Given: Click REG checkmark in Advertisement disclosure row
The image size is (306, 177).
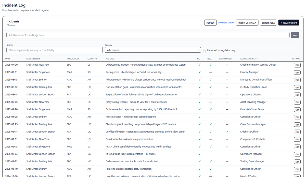Looking at the screenshot, I should (x=211, y=80).
